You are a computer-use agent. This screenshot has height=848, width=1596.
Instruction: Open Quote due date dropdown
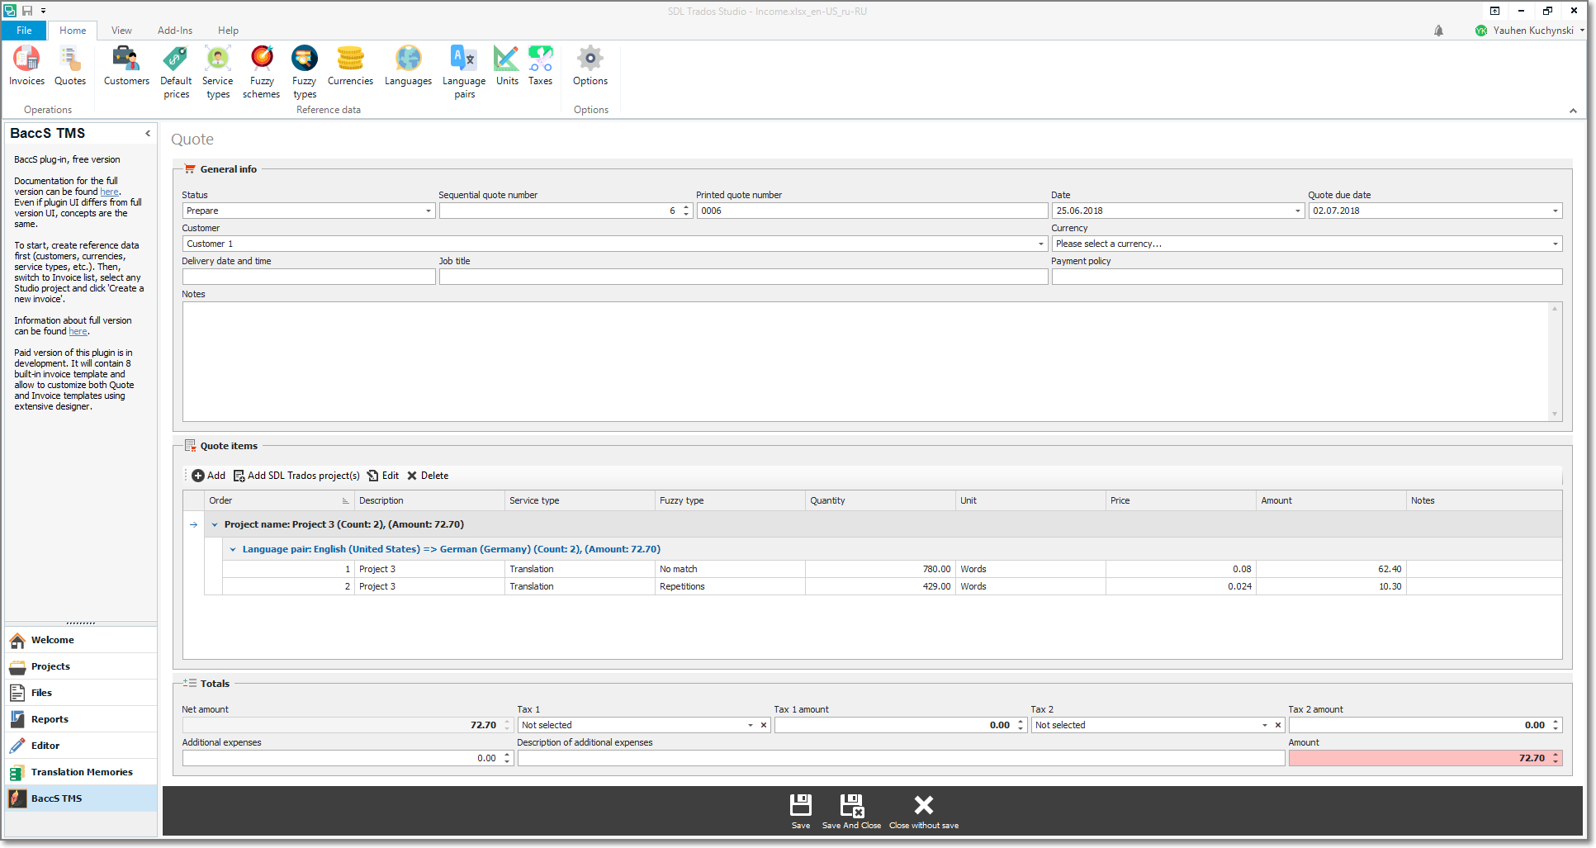point(1555,211)
